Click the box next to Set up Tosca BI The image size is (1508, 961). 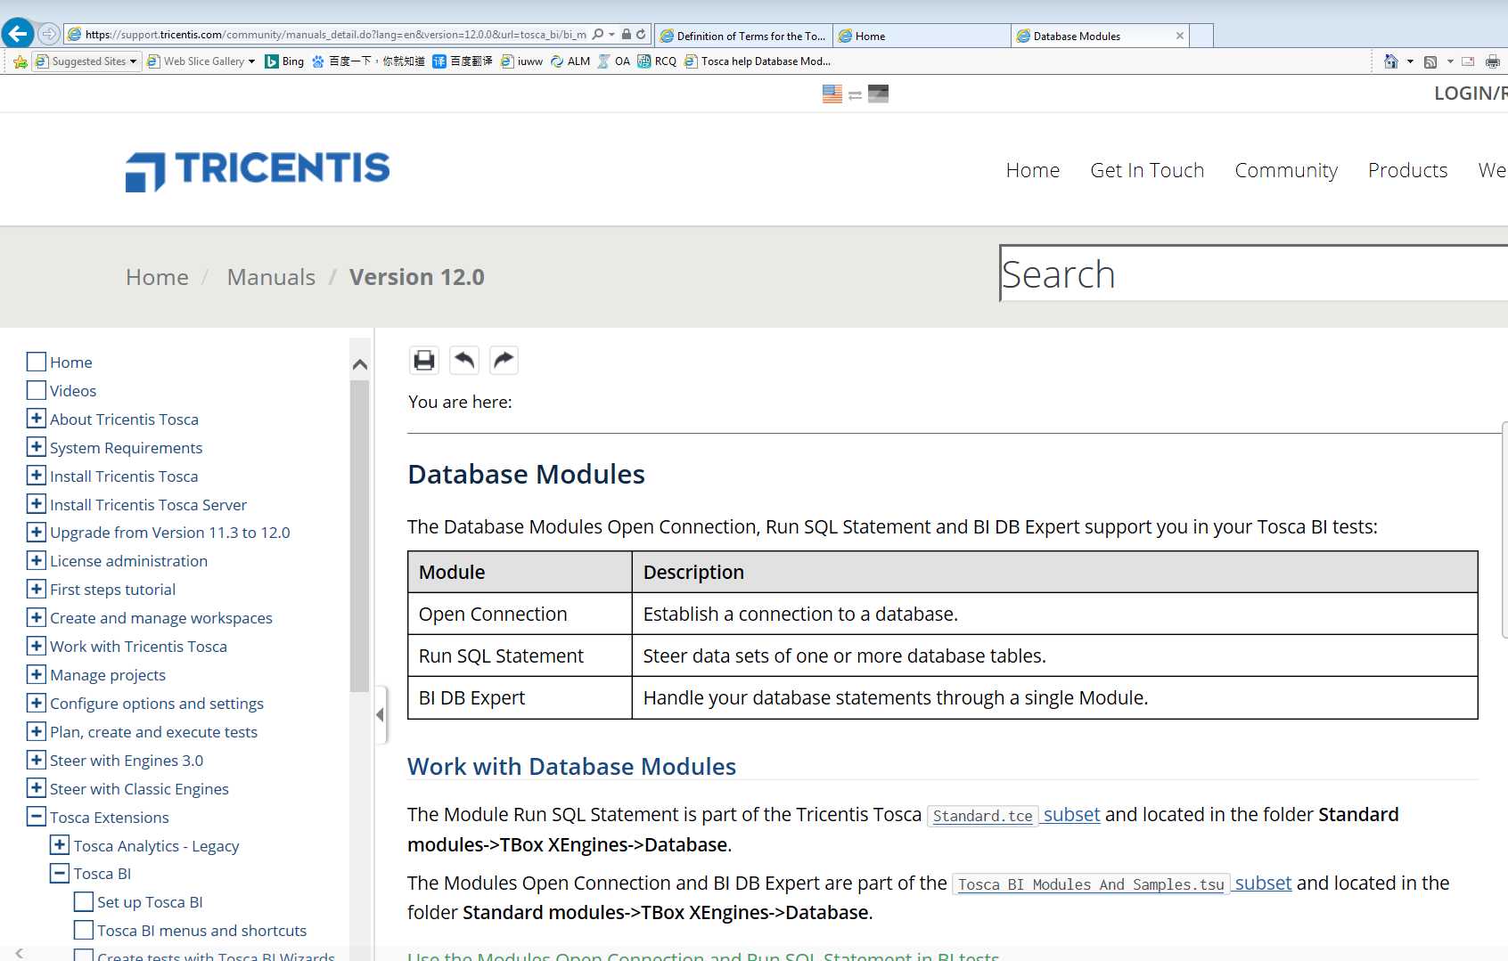point(84,901)
